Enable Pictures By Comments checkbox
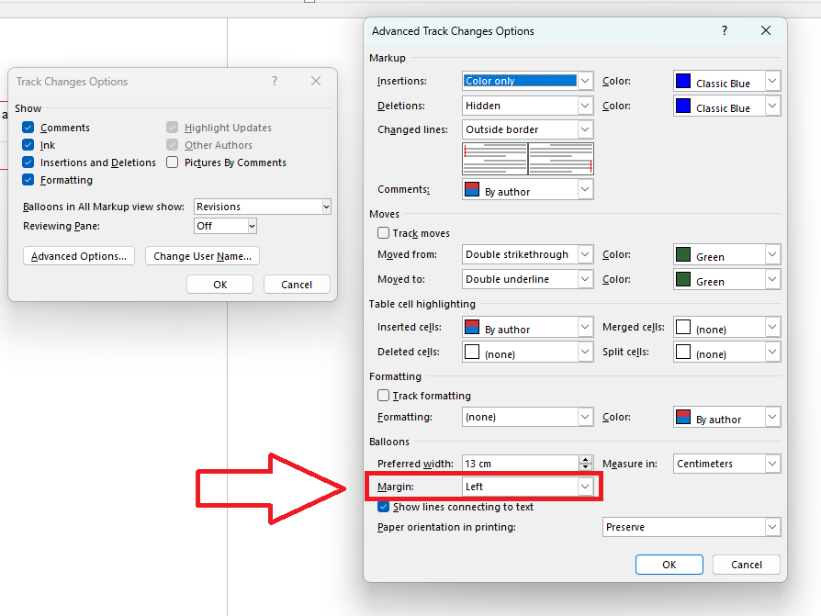This screenshot has width=821, height=616. 173,162
